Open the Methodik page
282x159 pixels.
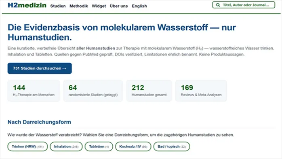point(79,6)
